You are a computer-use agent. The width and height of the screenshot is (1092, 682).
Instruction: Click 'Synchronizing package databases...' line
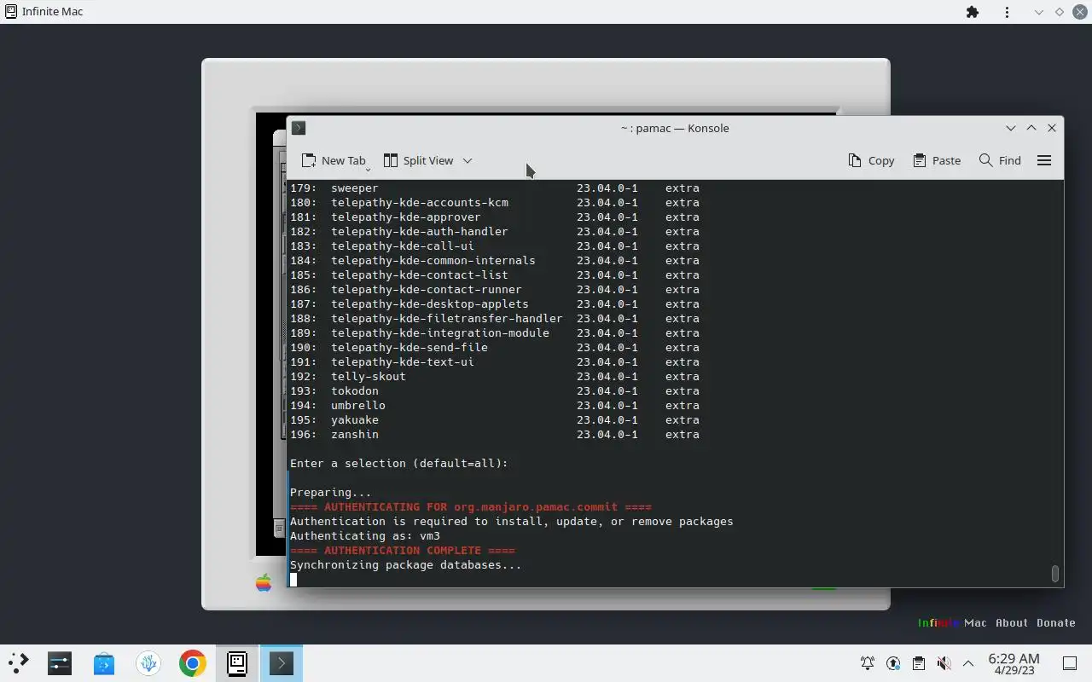[x=405, y=565]
